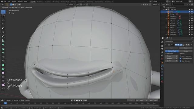Uncheck the Use Creases option
Image resolution: width=194 pixels, height=109 pixels.
click(x=180, y=61)
